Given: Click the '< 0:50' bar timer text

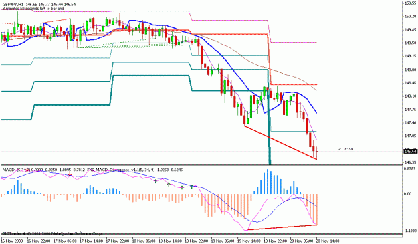Looking at the screenshot, I should 346,149.
